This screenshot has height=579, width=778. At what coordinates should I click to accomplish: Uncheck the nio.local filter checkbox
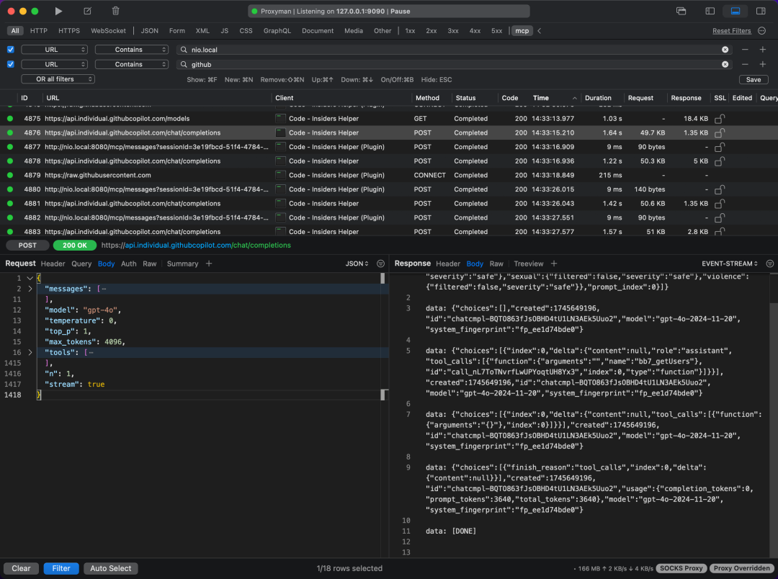click(x=11, y=50)
